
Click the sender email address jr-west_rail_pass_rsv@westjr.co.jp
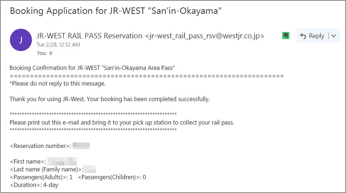[x=205, y=36]
